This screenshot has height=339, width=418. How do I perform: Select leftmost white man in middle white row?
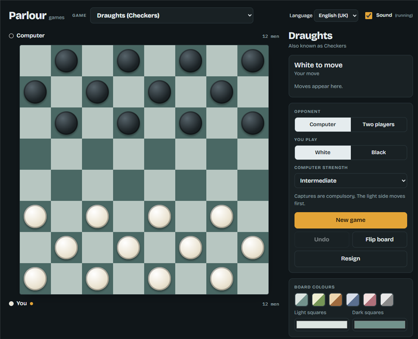coord(66,247)
